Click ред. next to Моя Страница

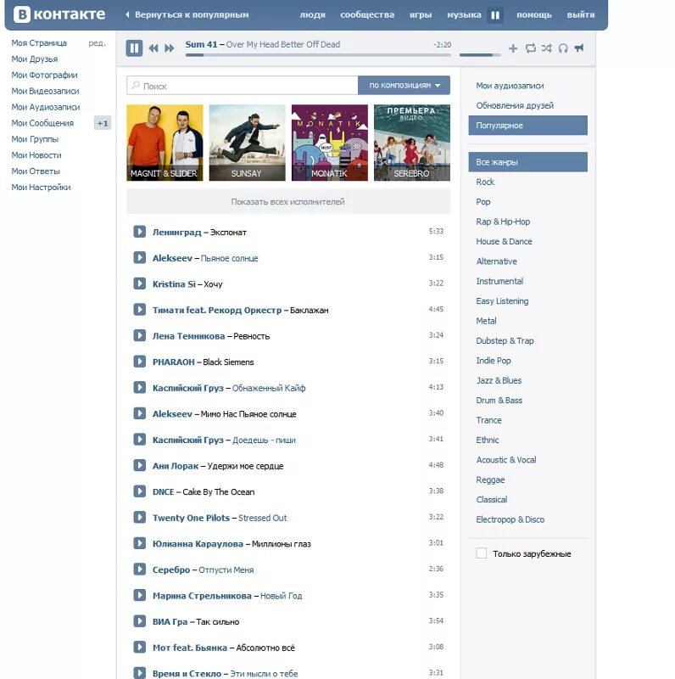tap(97, 43)
